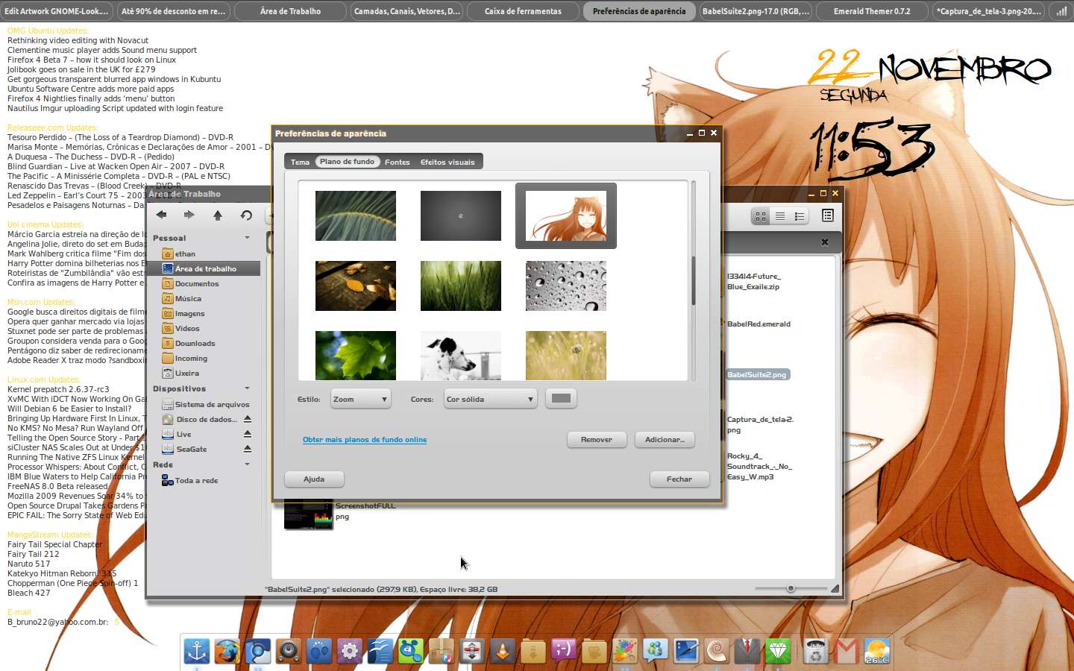Select the dark gray Ubuntu wallpaper thumbnail
Screen dimensions: 1074x671
461,215
